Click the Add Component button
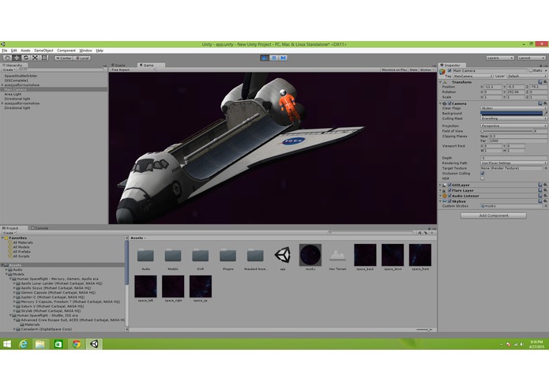Viewport: 549px width, 390px height. 494,216
